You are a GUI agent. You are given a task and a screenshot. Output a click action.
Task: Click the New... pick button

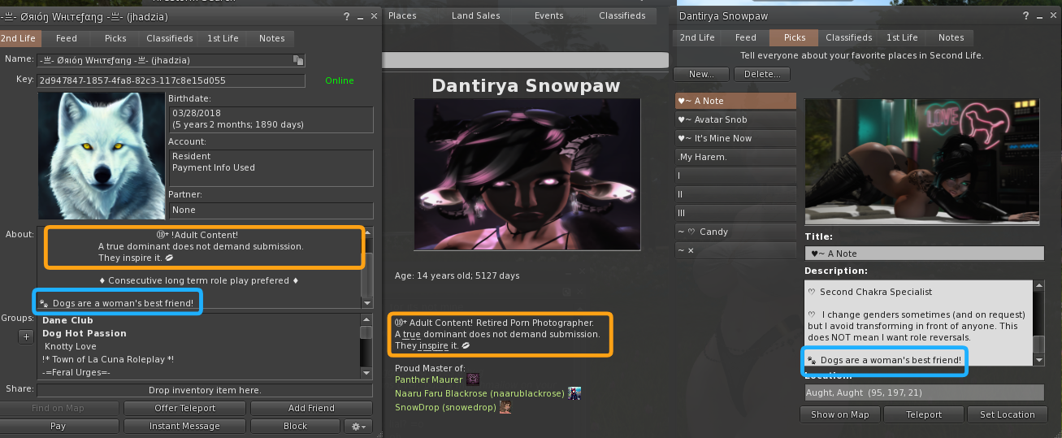(x=702, y=74)
